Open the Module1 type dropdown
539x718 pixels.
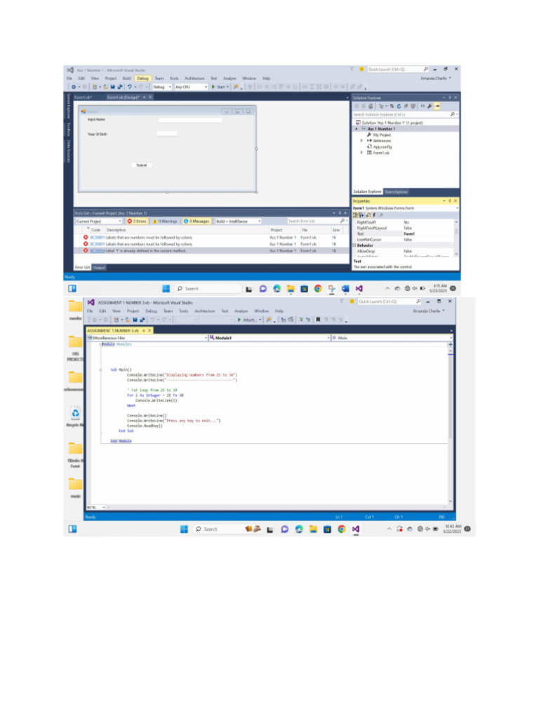coord(269,338)
